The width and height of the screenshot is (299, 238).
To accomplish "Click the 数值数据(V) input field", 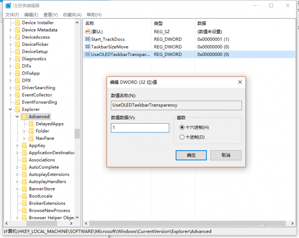I will pos(140,128).
